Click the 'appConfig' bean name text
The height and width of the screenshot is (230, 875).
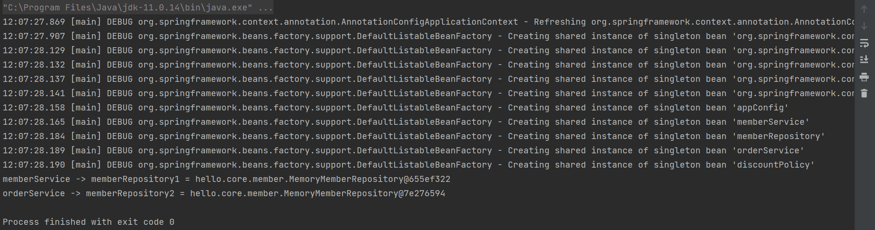(760, 107)
